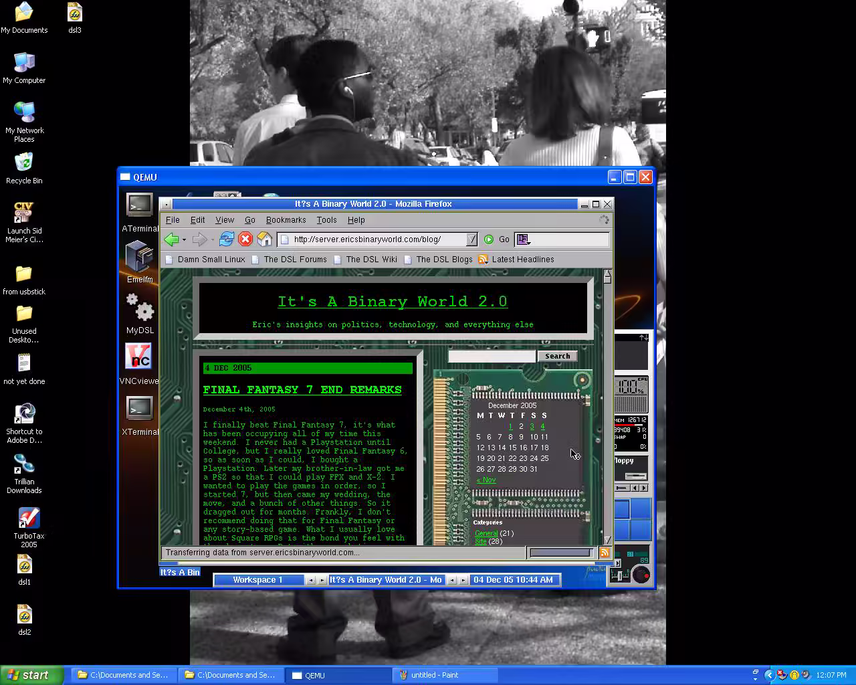Open the Firefox View menu
Viewport: 856px width, 685px height.
click(x=225, y=220)
